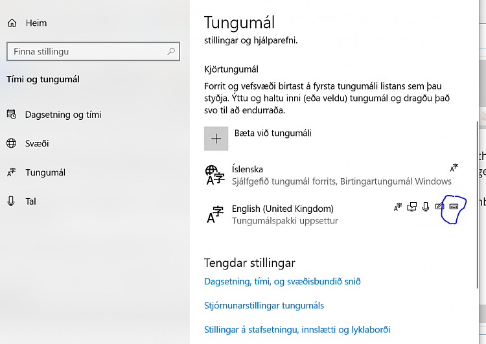
Task: Click the search magnifier in Finna stillingu
Action: [x=171, y=51]
